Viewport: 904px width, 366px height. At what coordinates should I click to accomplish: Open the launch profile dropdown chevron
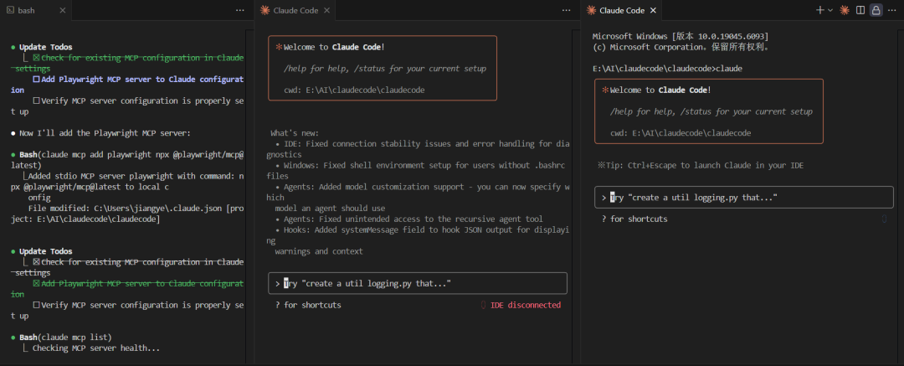click(830, 10)
